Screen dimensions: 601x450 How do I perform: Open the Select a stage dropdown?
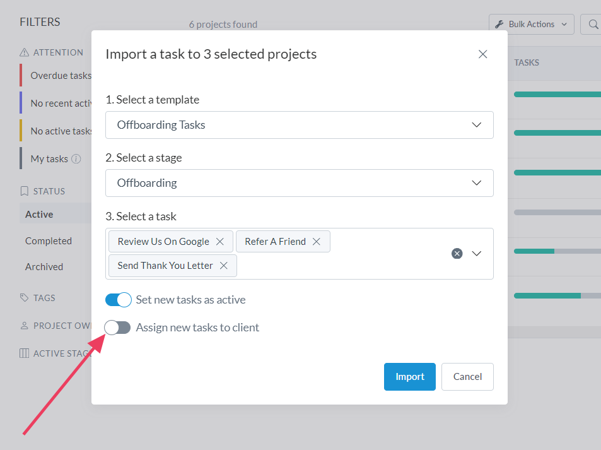pyautogui.click(x=299, y=183)
